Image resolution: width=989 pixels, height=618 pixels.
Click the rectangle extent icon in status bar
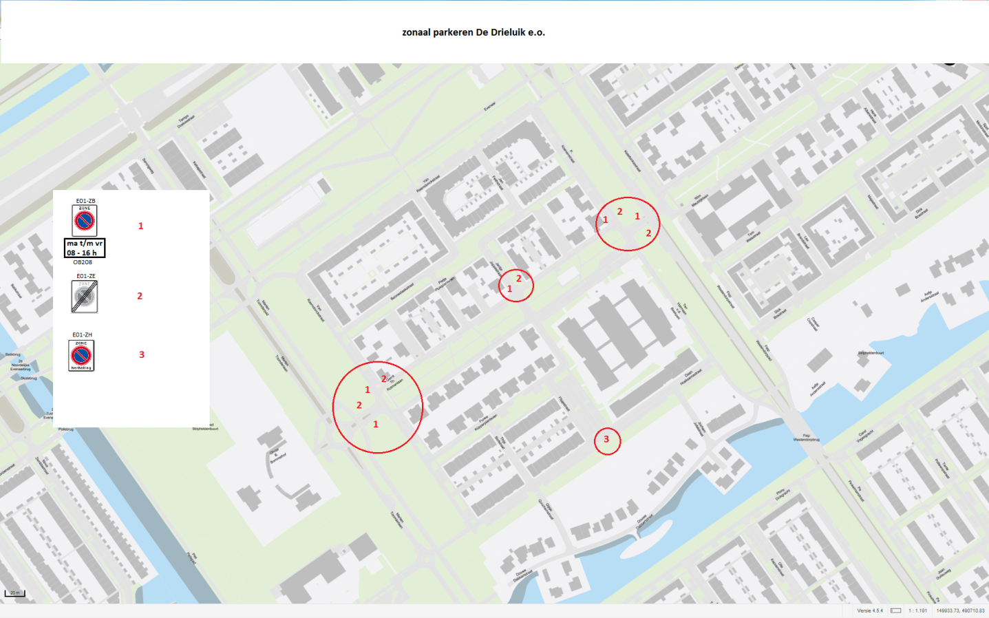pos(895,610)
